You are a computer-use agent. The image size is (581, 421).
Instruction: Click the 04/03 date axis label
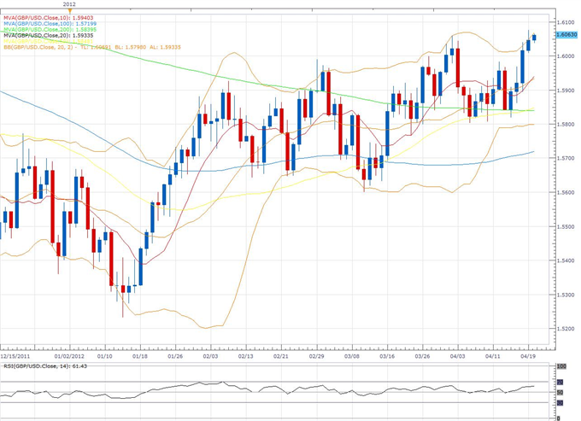[457, 356]
